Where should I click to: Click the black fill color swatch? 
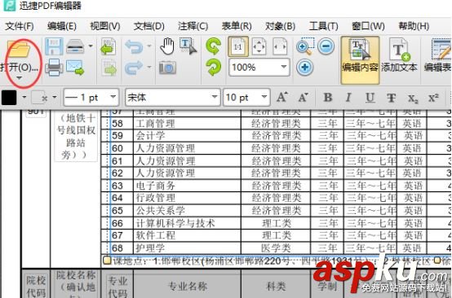coord(9,98)
